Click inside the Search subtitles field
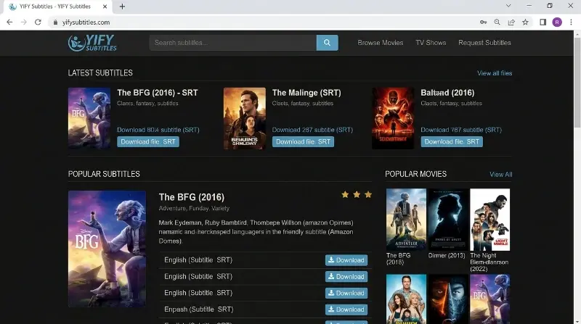The height and width of the screenshot is (324, 581). (232, 43)
